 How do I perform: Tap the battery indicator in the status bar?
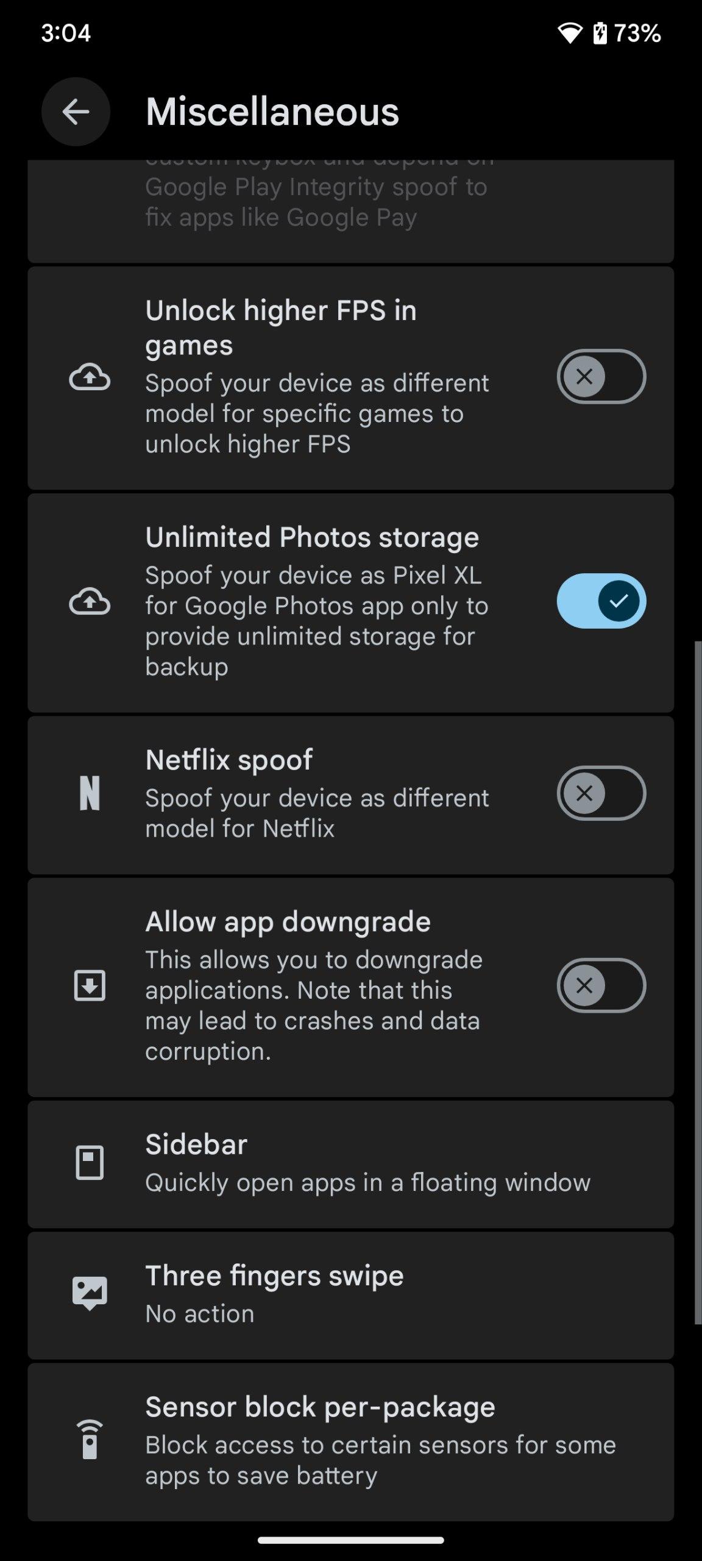[x=600, y=33]
